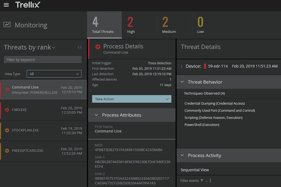
Task: Click Credential Dumping (Credential Access) technique
Action: (215, 103)
